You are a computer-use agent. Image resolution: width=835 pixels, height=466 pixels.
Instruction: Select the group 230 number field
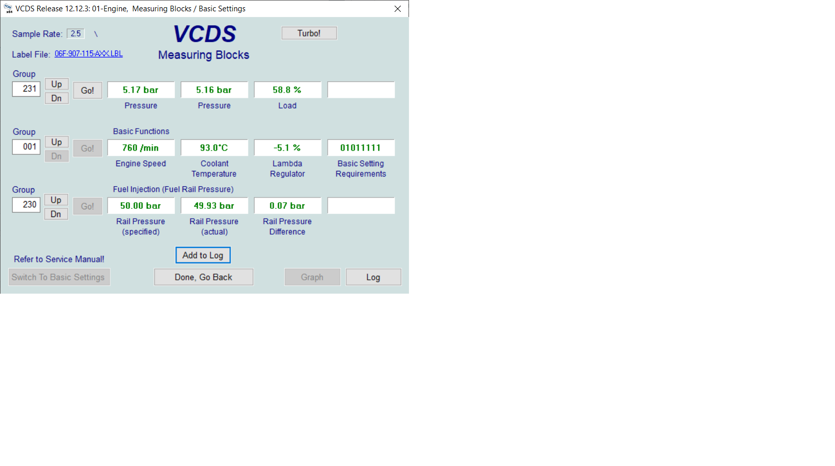26,205
